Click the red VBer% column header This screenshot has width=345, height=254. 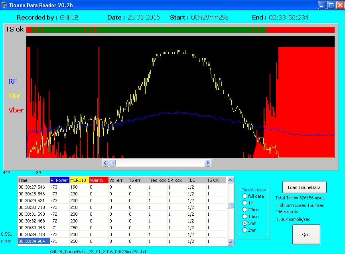point(99,180)
